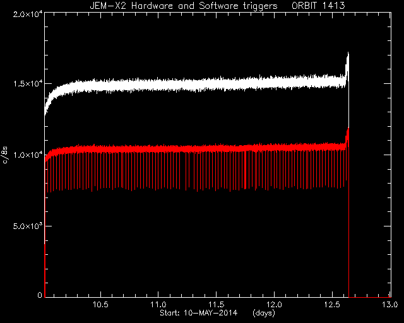This screenshot has width=404, height=323.
Task: Select the y-axis label 'c/8s'
Action: click(x=5, y=155)
